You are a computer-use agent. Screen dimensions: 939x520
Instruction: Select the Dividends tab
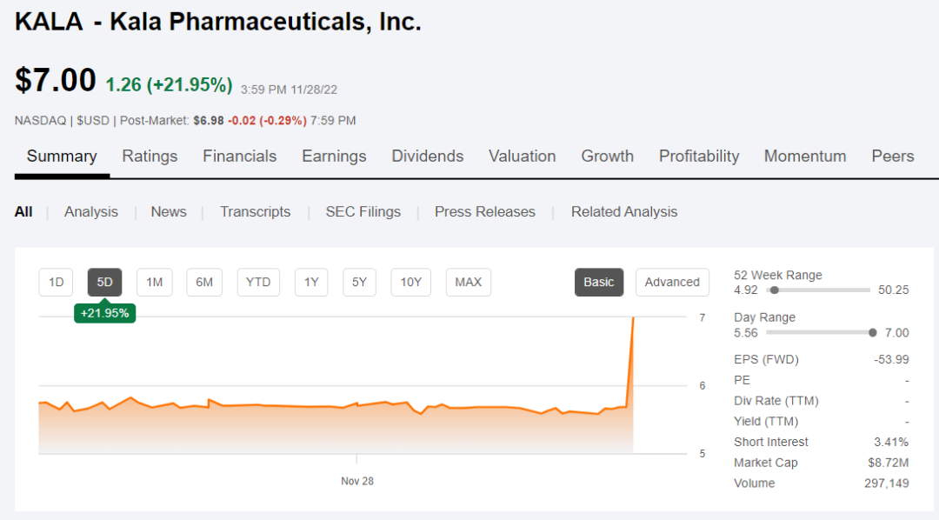[427, 157]
